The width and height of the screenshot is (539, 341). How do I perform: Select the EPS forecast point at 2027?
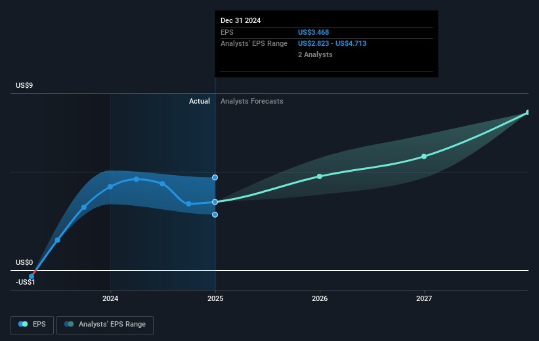[x=424, y=156]
